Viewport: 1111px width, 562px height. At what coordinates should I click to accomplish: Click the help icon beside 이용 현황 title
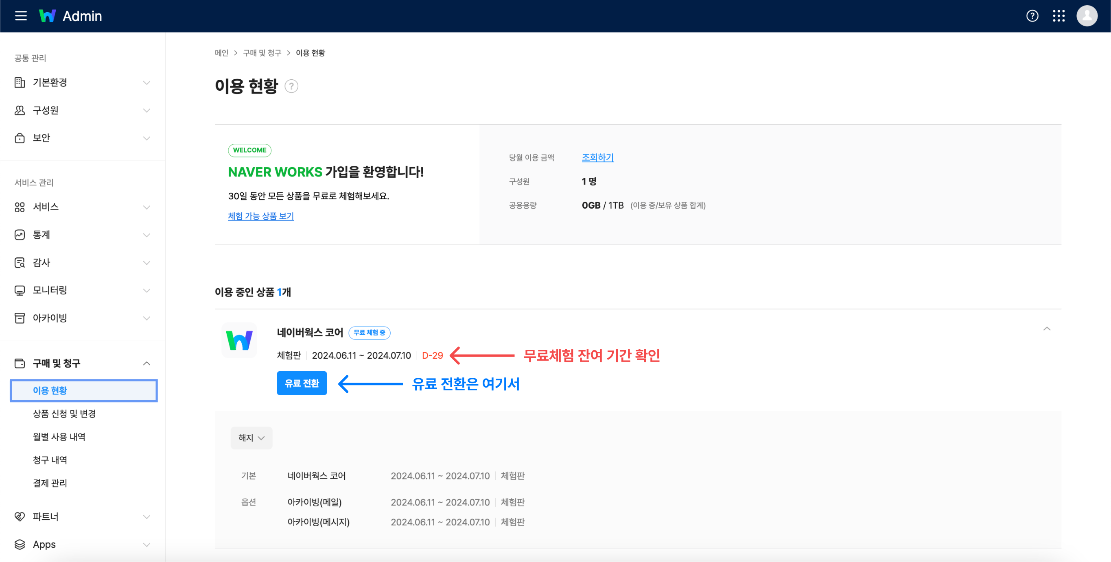(291, 86)
